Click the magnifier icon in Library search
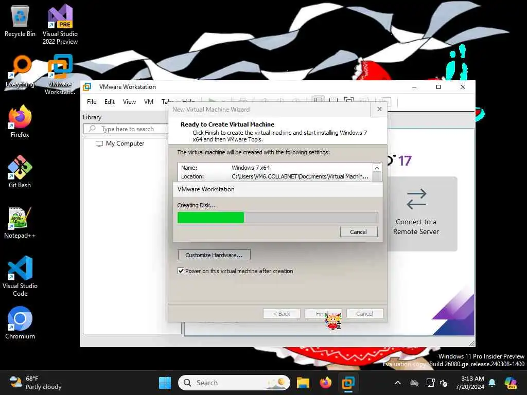 tap(92, 129)
